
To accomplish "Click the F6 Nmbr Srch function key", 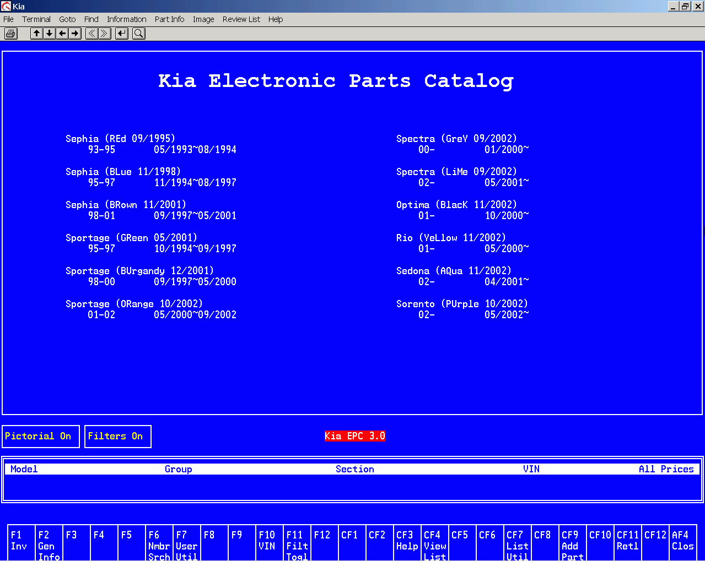I will pos(159,543).
